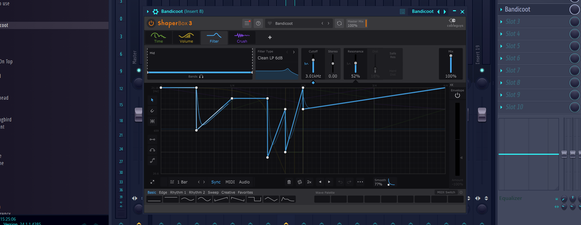Click the filter Mix slider
Viewport: 581px width, 225px height.
tap(451, 64)
